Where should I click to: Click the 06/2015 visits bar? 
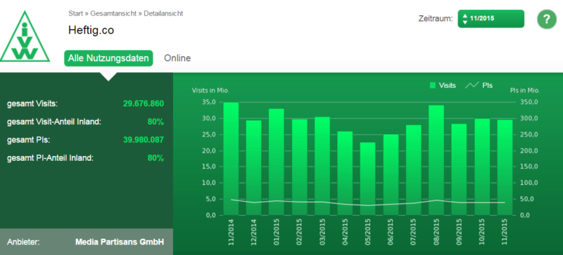[x=391, y=175]
